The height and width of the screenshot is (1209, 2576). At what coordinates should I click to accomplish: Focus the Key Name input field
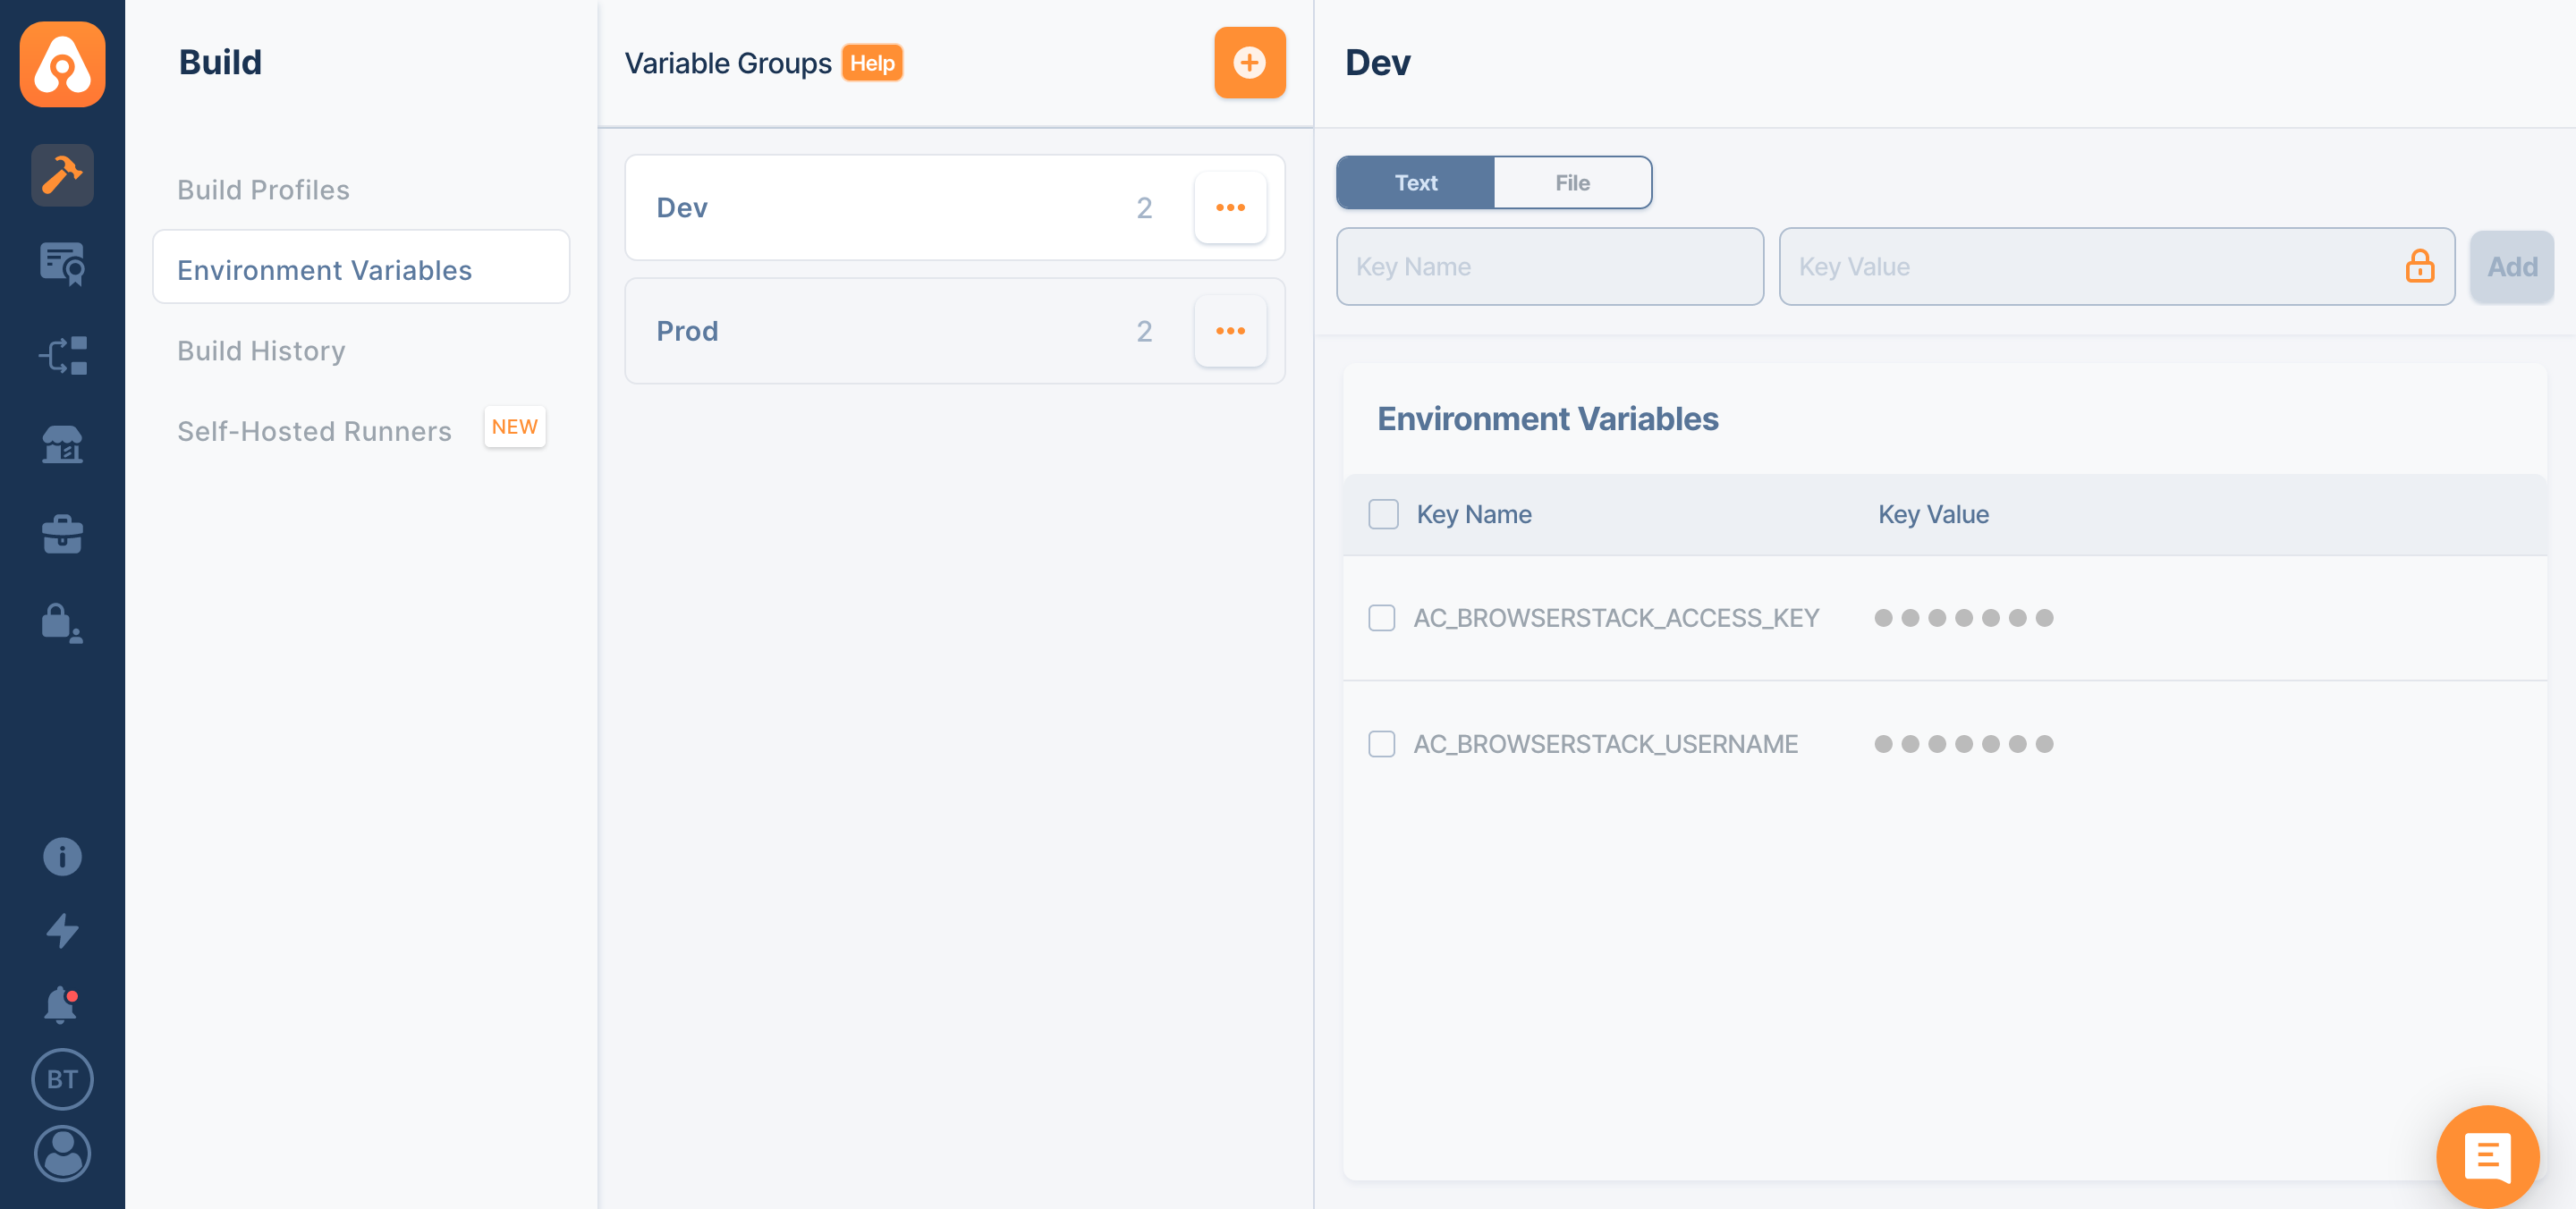coord(1550,266)
